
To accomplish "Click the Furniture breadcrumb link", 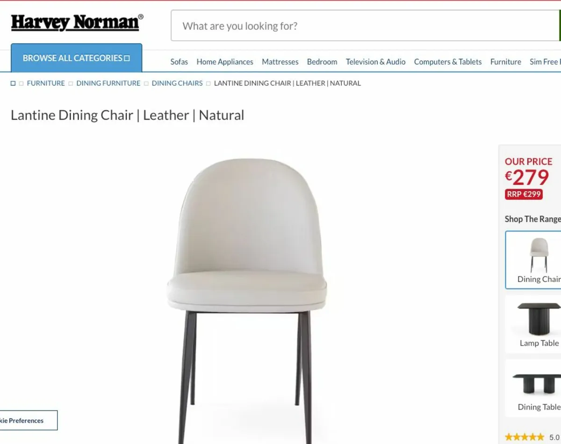I will point(46,83).
